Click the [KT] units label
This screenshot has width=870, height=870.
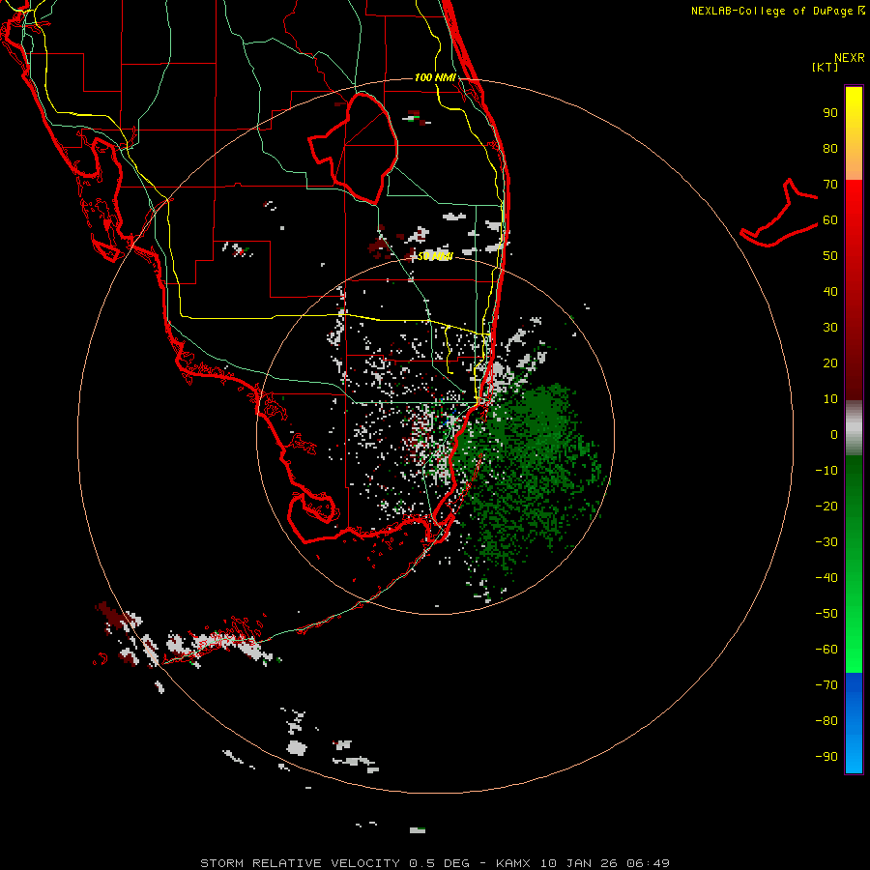point(826,67)
